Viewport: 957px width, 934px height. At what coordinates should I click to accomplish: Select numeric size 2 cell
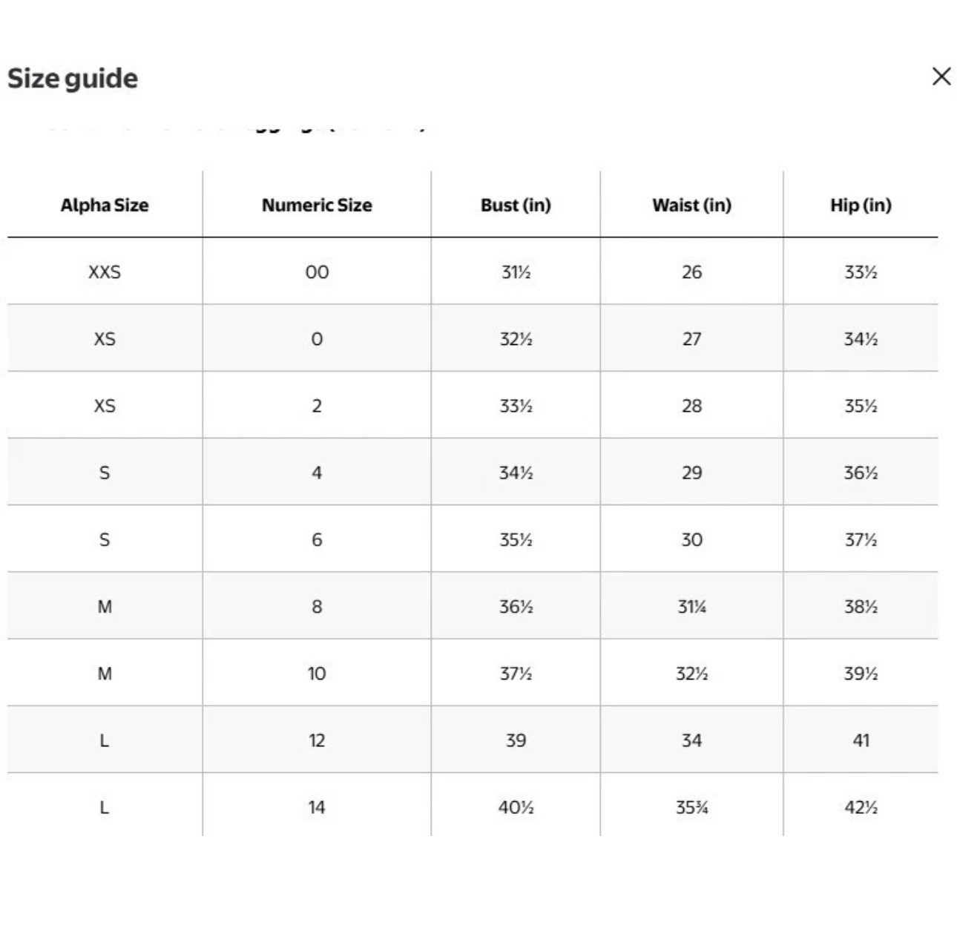tap(317, 406)
